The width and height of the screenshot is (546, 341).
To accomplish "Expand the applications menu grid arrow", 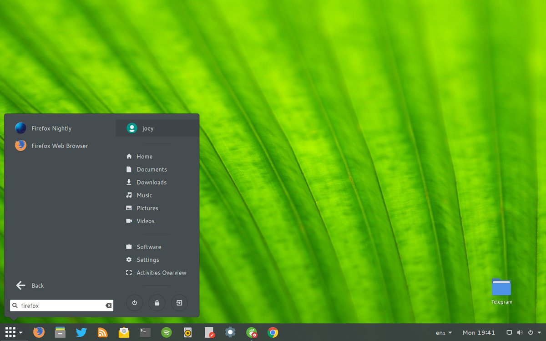I will pyautogui.click(x=21, y=333).
